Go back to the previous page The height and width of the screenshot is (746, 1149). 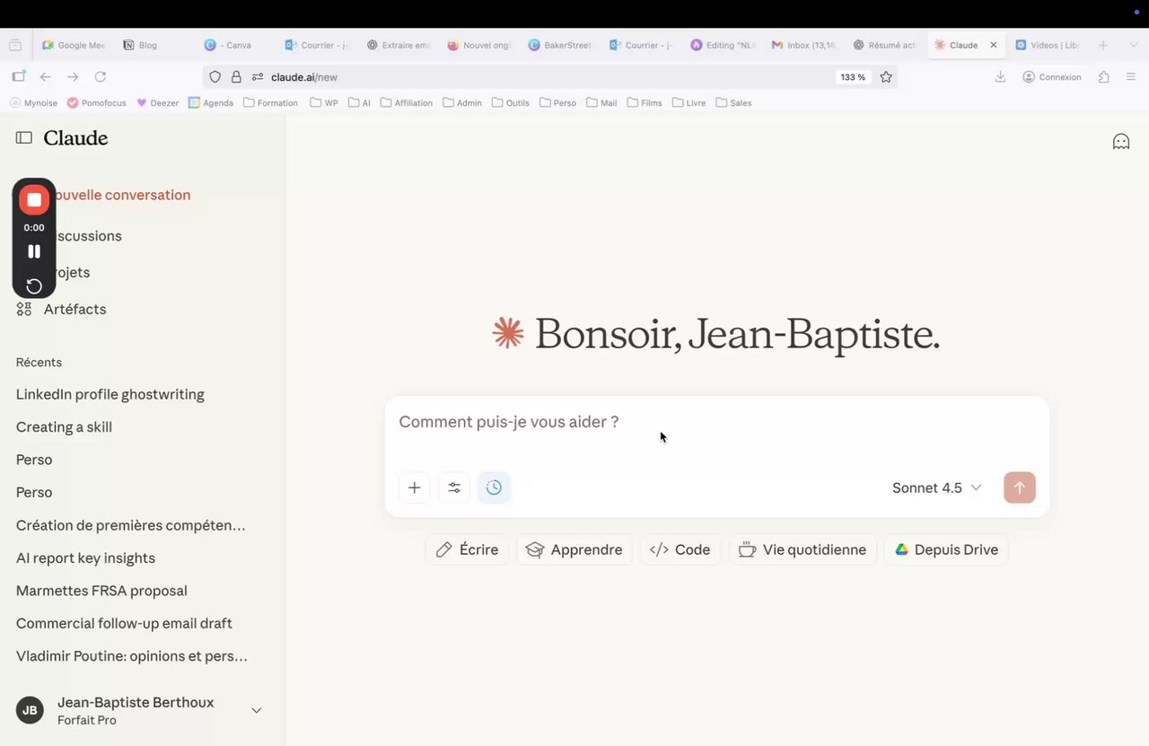click(46, 77)
